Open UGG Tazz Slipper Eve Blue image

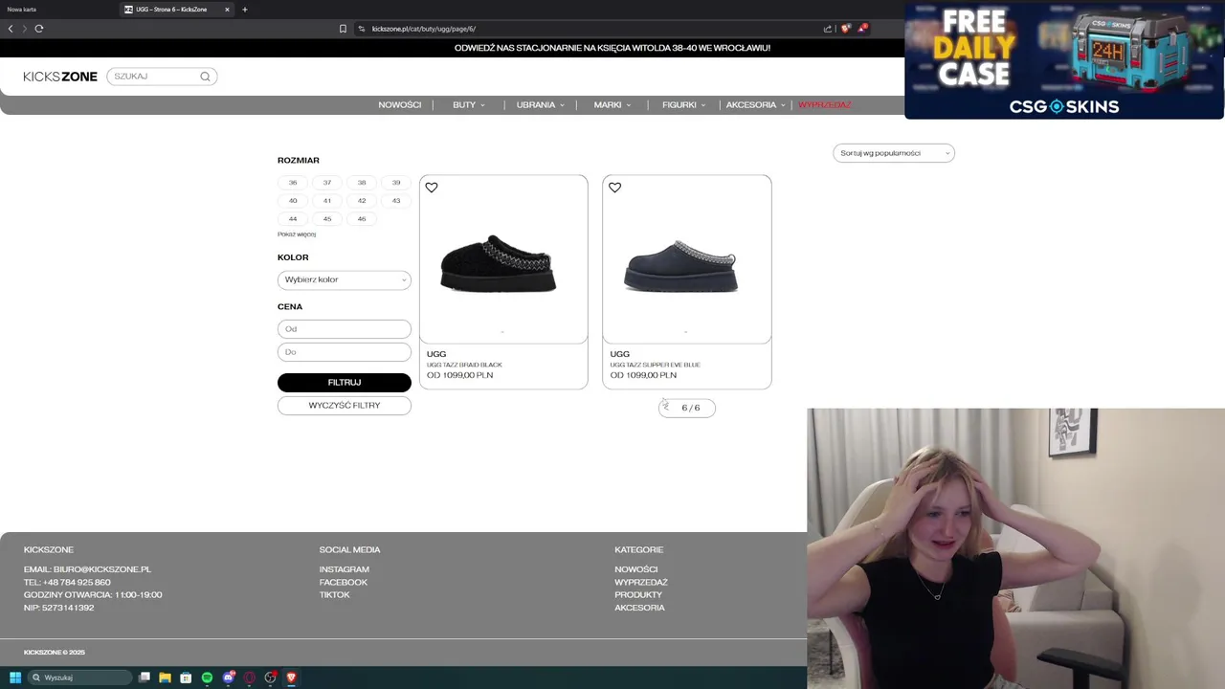coord(687,259)
